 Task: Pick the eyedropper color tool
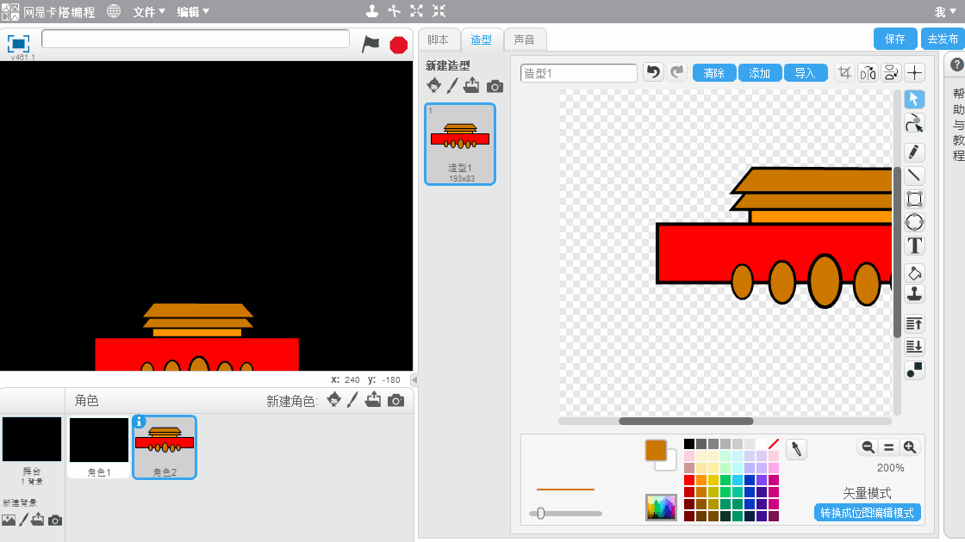click(x=796, y=449)
